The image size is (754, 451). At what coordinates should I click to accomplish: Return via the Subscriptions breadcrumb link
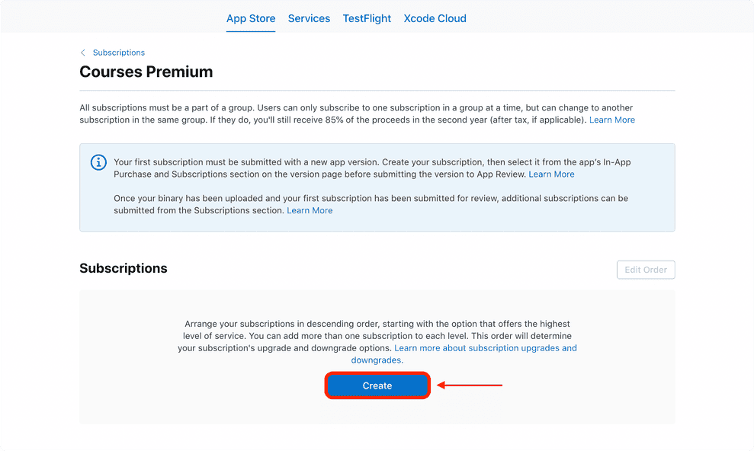click(x=119, y=53)
